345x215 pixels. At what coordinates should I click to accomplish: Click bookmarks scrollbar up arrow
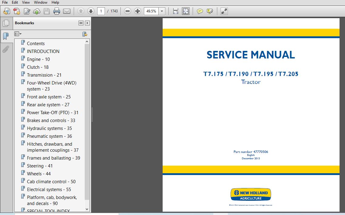pos(87,41)
